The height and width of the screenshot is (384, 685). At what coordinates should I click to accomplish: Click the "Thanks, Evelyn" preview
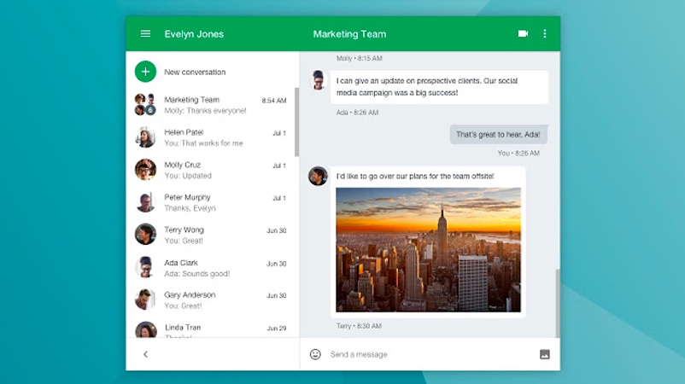click(x=190, y=208)
